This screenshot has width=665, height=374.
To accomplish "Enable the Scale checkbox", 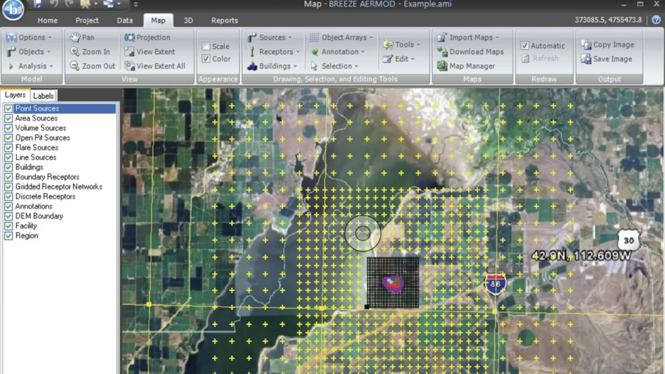I will coord(206,47).
